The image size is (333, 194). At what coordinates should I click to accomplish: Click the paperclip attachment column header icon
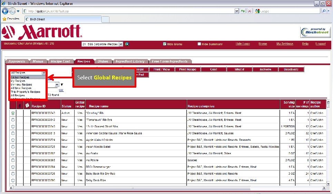click(x=20, y=105)
